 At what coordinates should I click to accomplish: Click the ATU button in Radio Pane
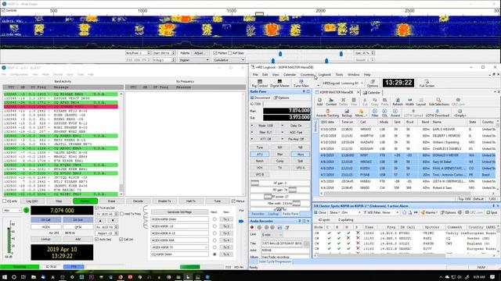259,155
